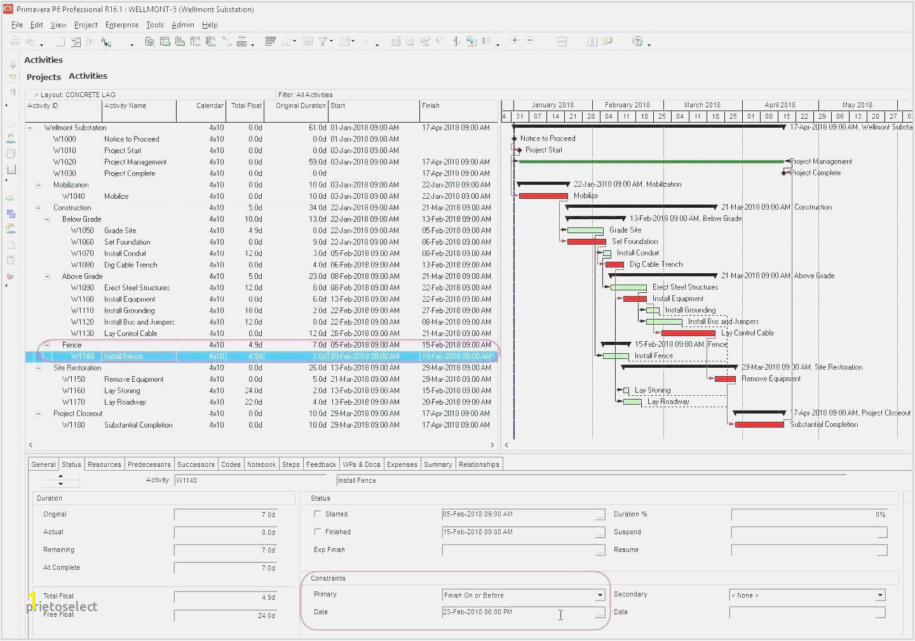Click the overlapping blue squares sidebar icon
The height and width of the screenshot is (641, 915).
[11, 214]
